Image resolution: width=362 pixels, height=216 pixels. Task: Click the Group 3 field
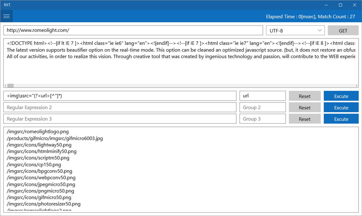(x=263, y=119)
